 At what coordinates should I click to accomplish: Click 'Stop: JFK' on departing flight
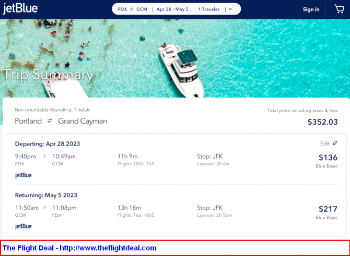tap(210, 156)
